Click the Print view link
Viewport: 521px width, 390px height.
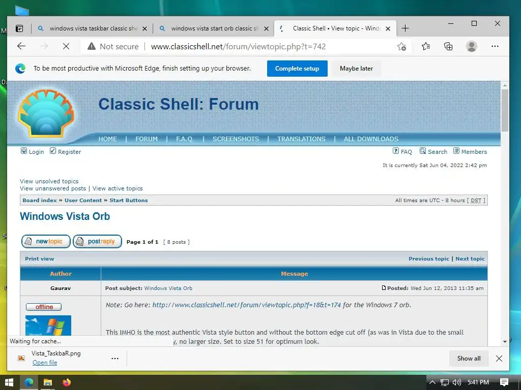(39, 258)
